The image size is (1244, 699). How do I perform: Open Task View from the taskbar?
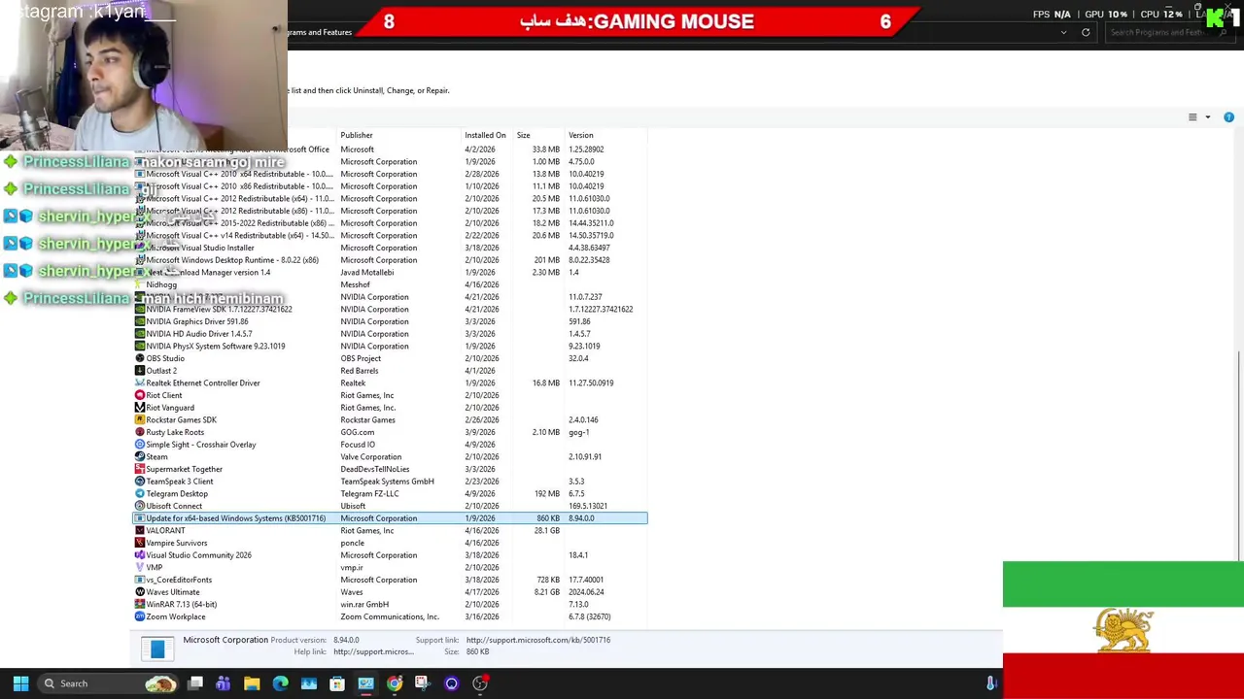pyautogui.click(x=195, y=683)
